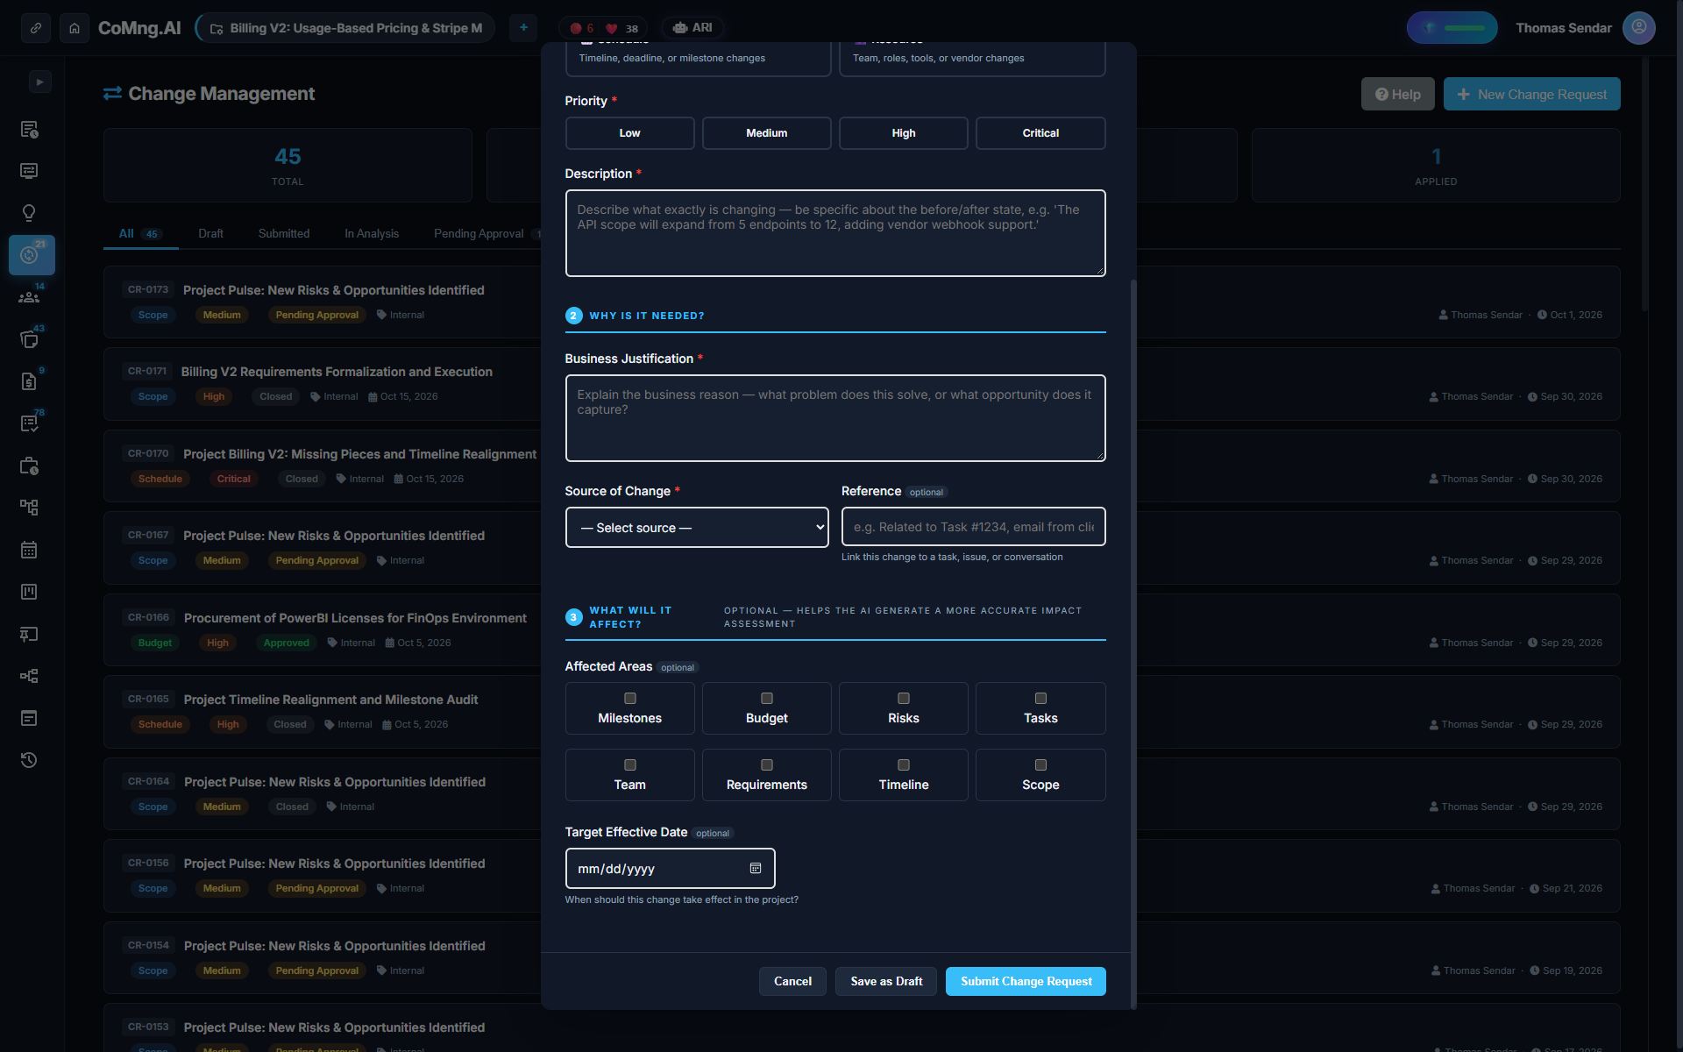This screenshot has width=1683, height=1052.
Task: Click the Reference input field
Action: [x=974, y=527]
